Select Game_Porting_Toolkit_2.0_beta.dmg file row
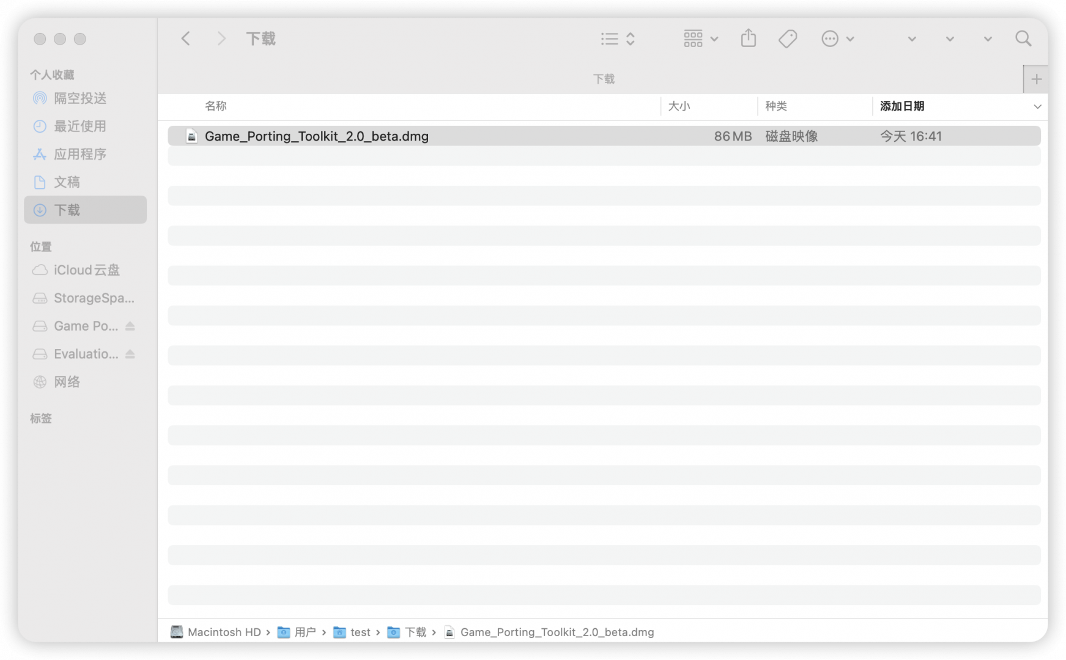Image resolution: width=1066 pixels, height=660 pixels. coord(604,136)
